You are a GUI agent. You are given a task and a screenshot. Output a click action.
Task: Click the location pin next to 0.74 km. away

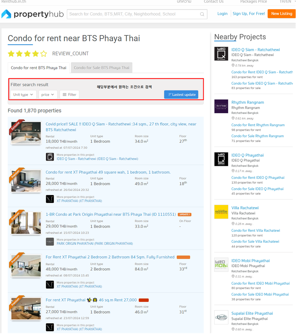[233, 65]
